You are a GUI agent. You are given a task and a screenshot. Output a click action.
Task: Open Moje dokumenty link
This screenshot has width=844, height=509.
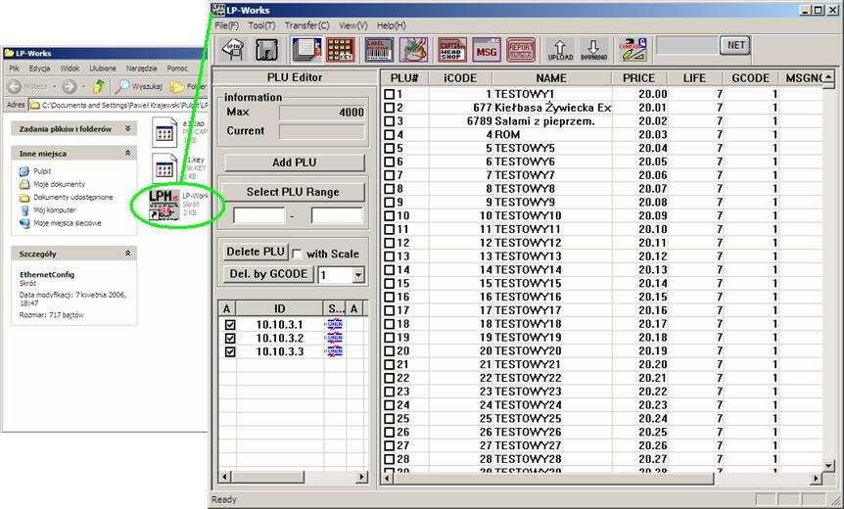(x=59, y=184)
